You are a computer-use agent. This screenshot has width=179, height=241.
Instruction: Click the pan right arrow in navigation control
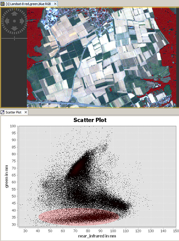22,21
